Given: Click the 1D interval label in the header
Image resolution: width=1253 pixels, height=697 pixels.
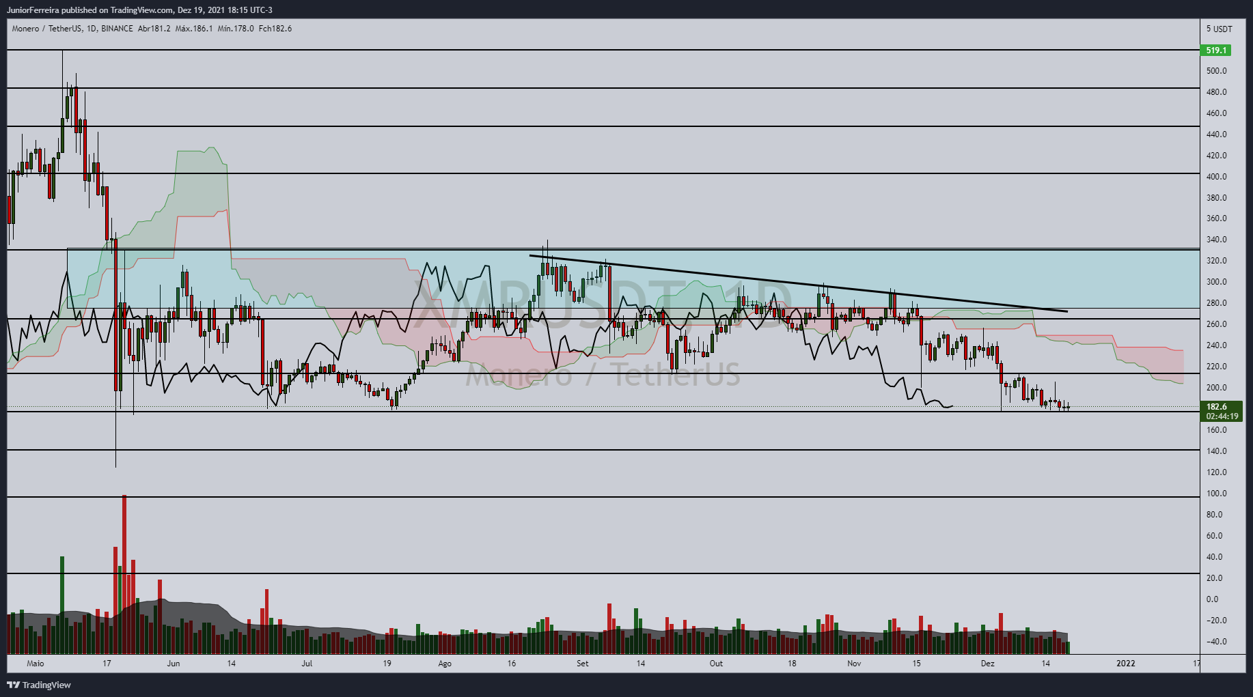Looking at the screenshot, I should [x=92, y=29].
